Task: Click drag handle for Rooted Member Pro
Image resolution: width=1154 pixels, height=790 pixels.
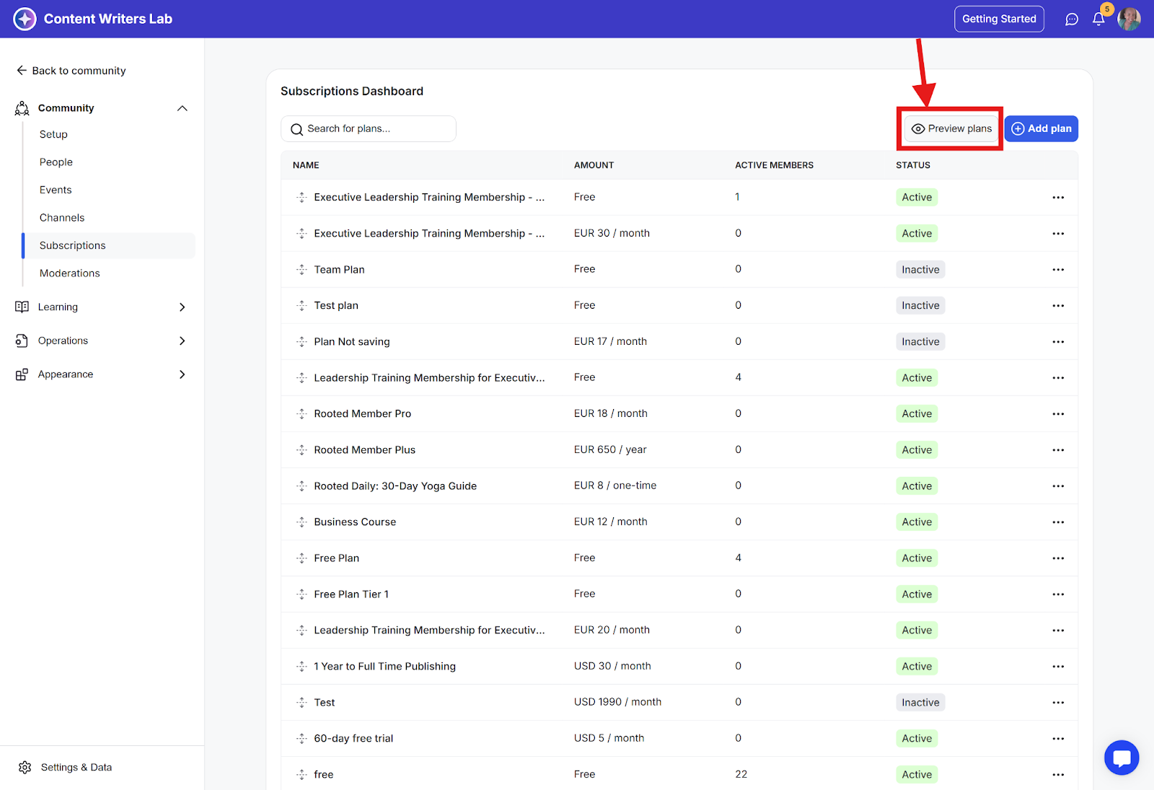Action: 301,414
